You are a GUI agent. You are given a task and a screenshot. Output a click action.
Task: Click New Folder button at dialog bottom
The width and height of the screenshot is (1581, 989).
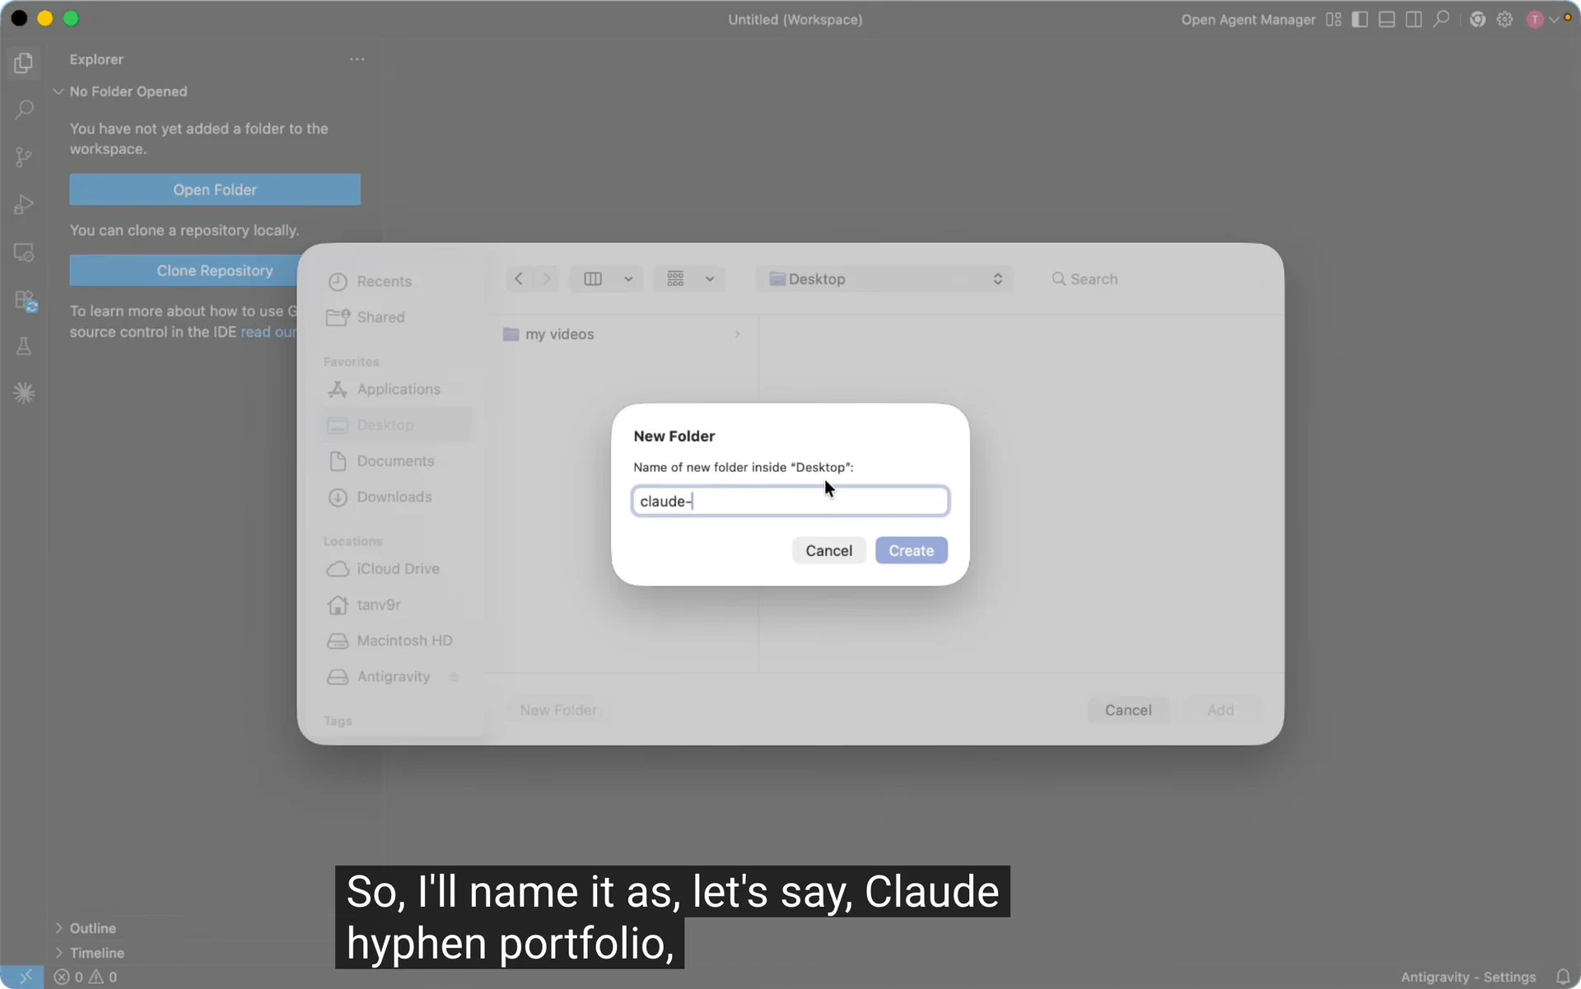pos(558,710)
